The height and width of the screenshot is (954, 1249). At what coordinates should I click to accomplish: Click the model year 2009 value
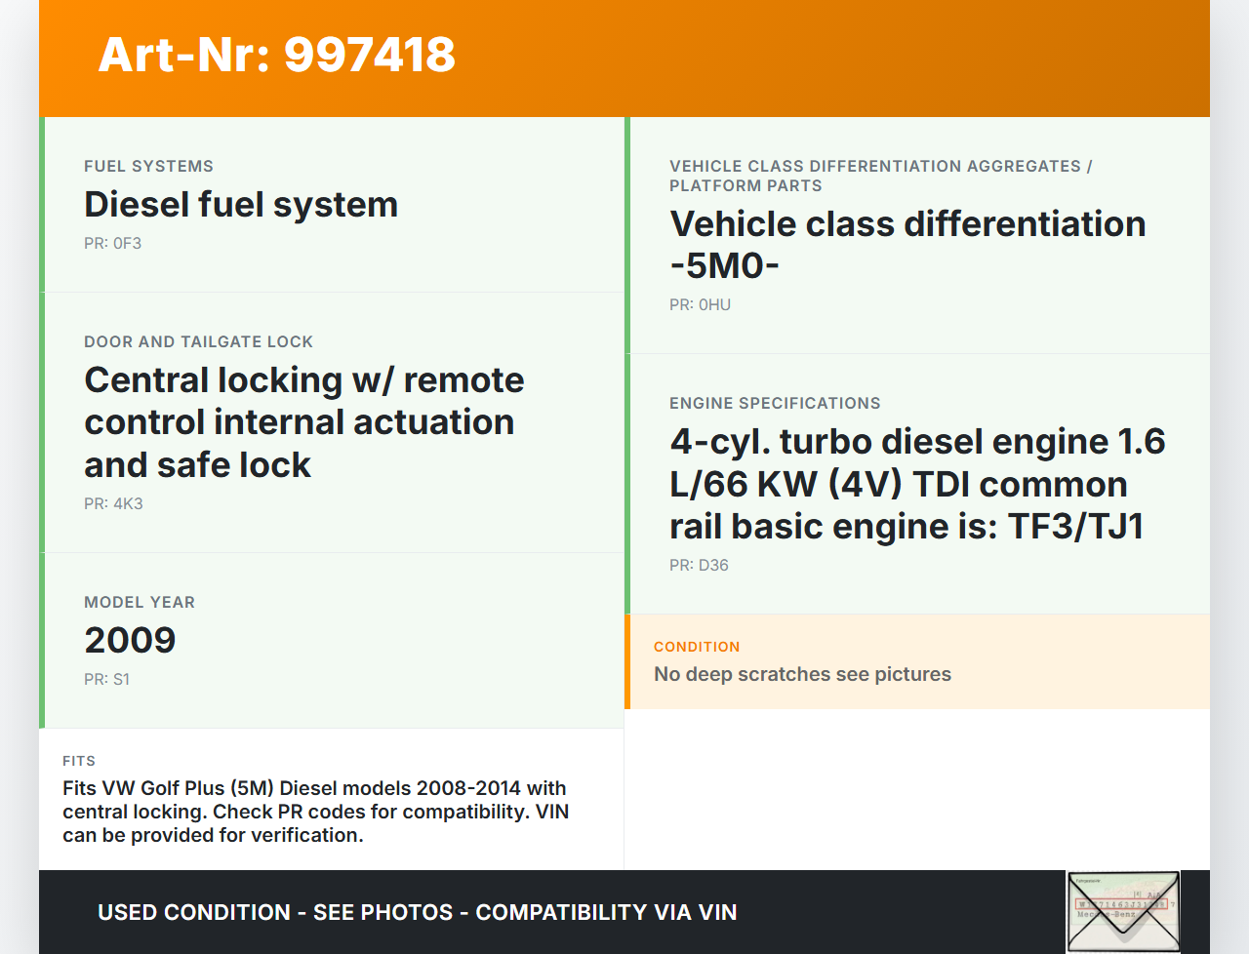point(130,640)
